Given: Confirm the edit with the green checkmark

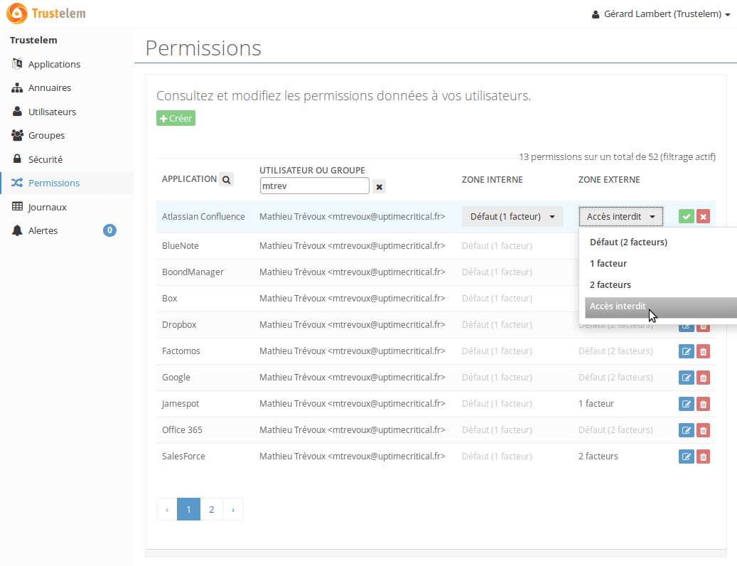Looking at the screenshot, I should pyautogui.click(x=687, y=217).
